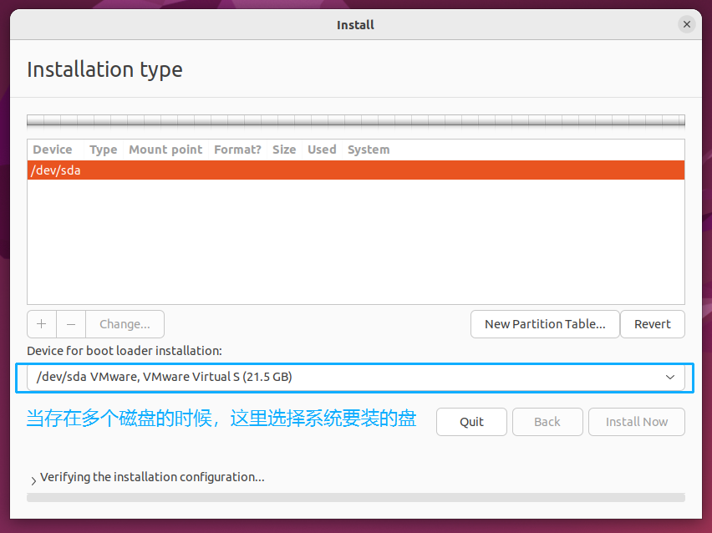The image size is (712, 533).
Task: Select the /dev/sda row in the partition table
Action: pos(355,170)
